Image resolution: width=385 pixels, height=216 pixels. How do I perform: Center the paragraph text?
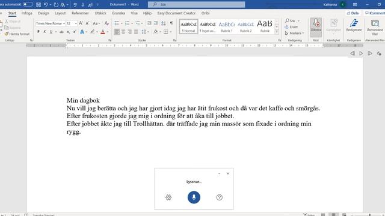123,32
